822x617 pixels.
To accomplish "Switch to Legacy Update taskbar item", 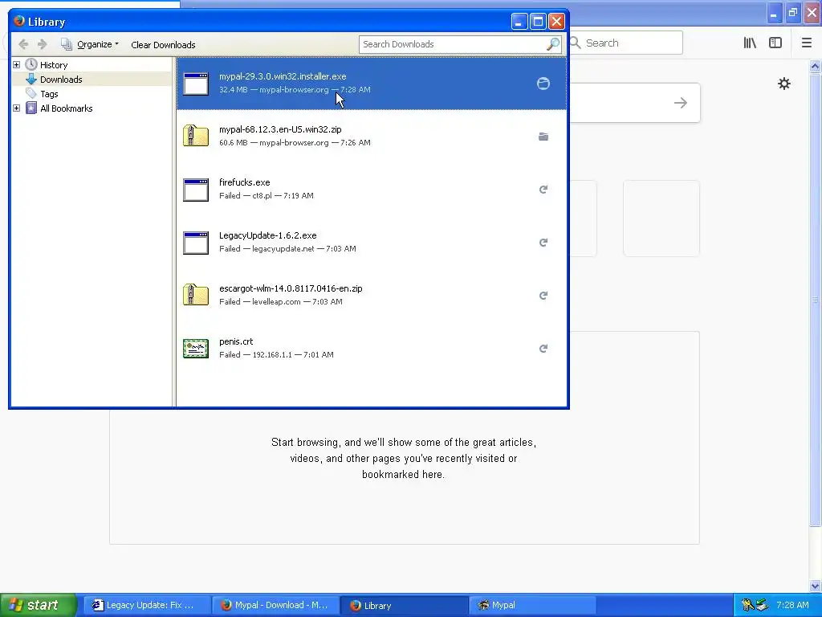I will 148,605.
